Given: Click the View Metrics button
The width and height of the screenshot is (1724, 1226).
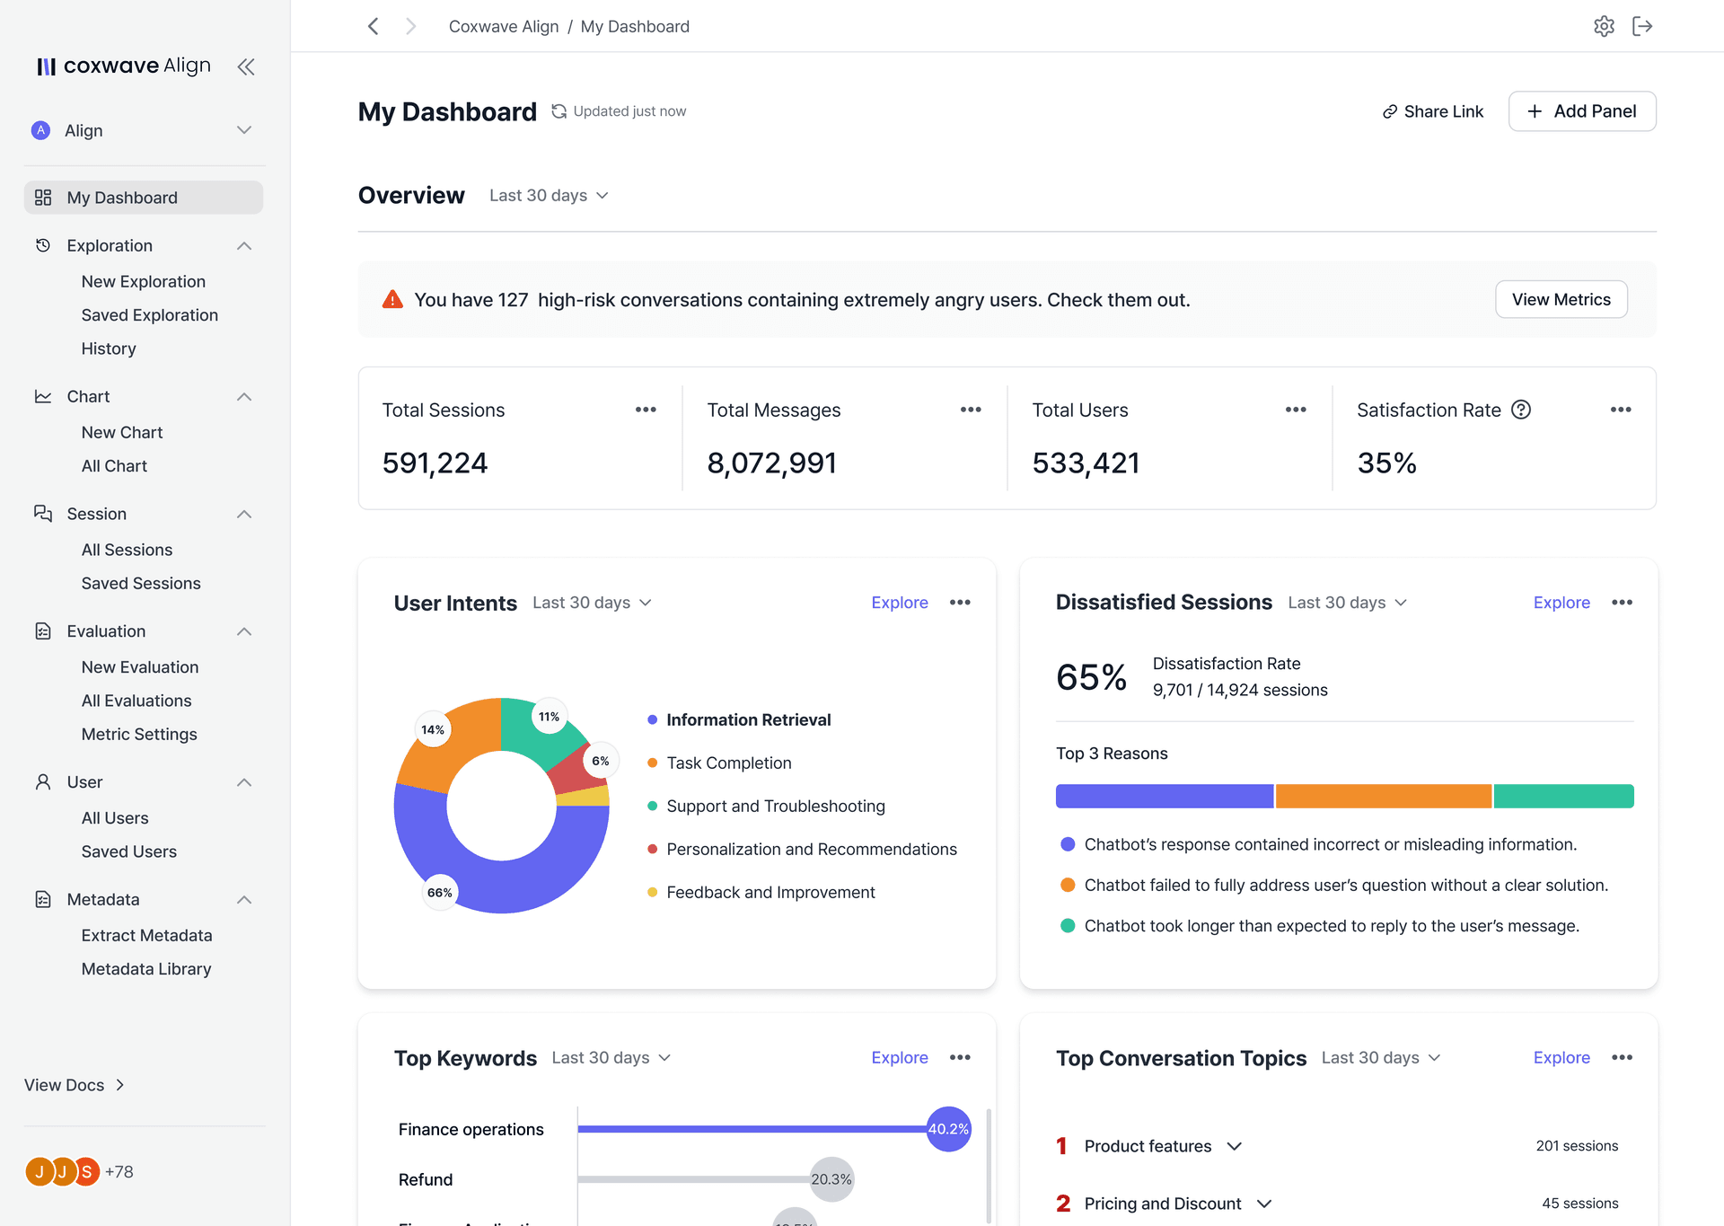Looking at the screenshot, I should tap(1561, 299).
